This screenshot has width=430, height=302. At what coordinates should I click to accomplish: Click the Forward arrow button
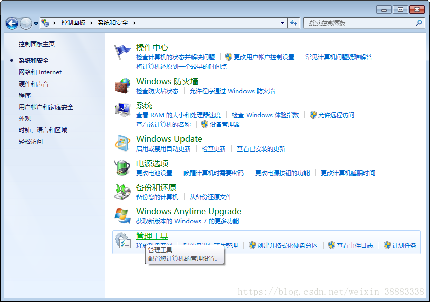pyautogui.click(x=26, y=23)
